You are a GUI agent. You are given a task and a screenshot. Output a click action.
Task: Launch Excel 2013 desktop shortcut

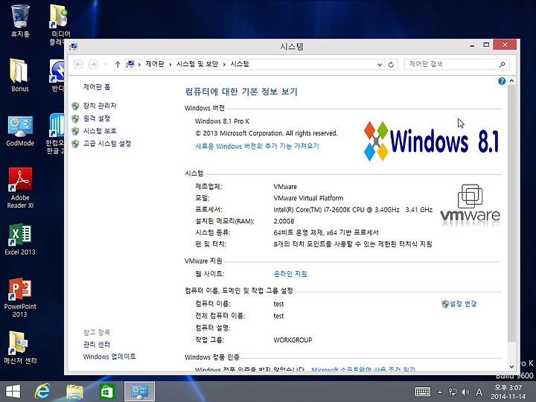[20, 239]
